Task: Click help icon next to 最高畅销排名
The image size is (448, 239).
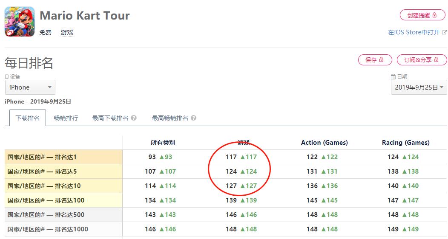Action: 193,118
